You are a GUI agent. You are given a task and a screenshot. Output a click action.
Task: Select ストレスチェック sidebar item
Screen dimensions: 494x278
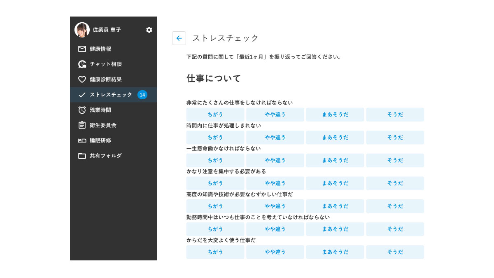click(x=113, y=95)
